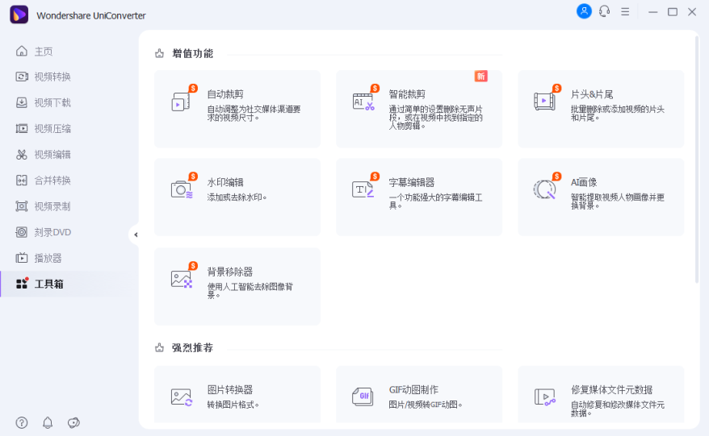This screenshot has width=709, height=436.
Task: Click the 背景移除器 card title
Action: [229, 272]
